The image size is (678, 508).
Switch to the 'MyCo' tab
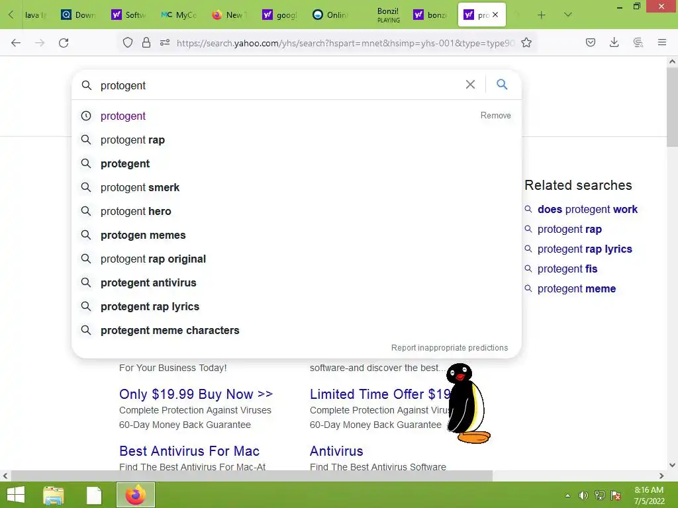click(179, 15)
